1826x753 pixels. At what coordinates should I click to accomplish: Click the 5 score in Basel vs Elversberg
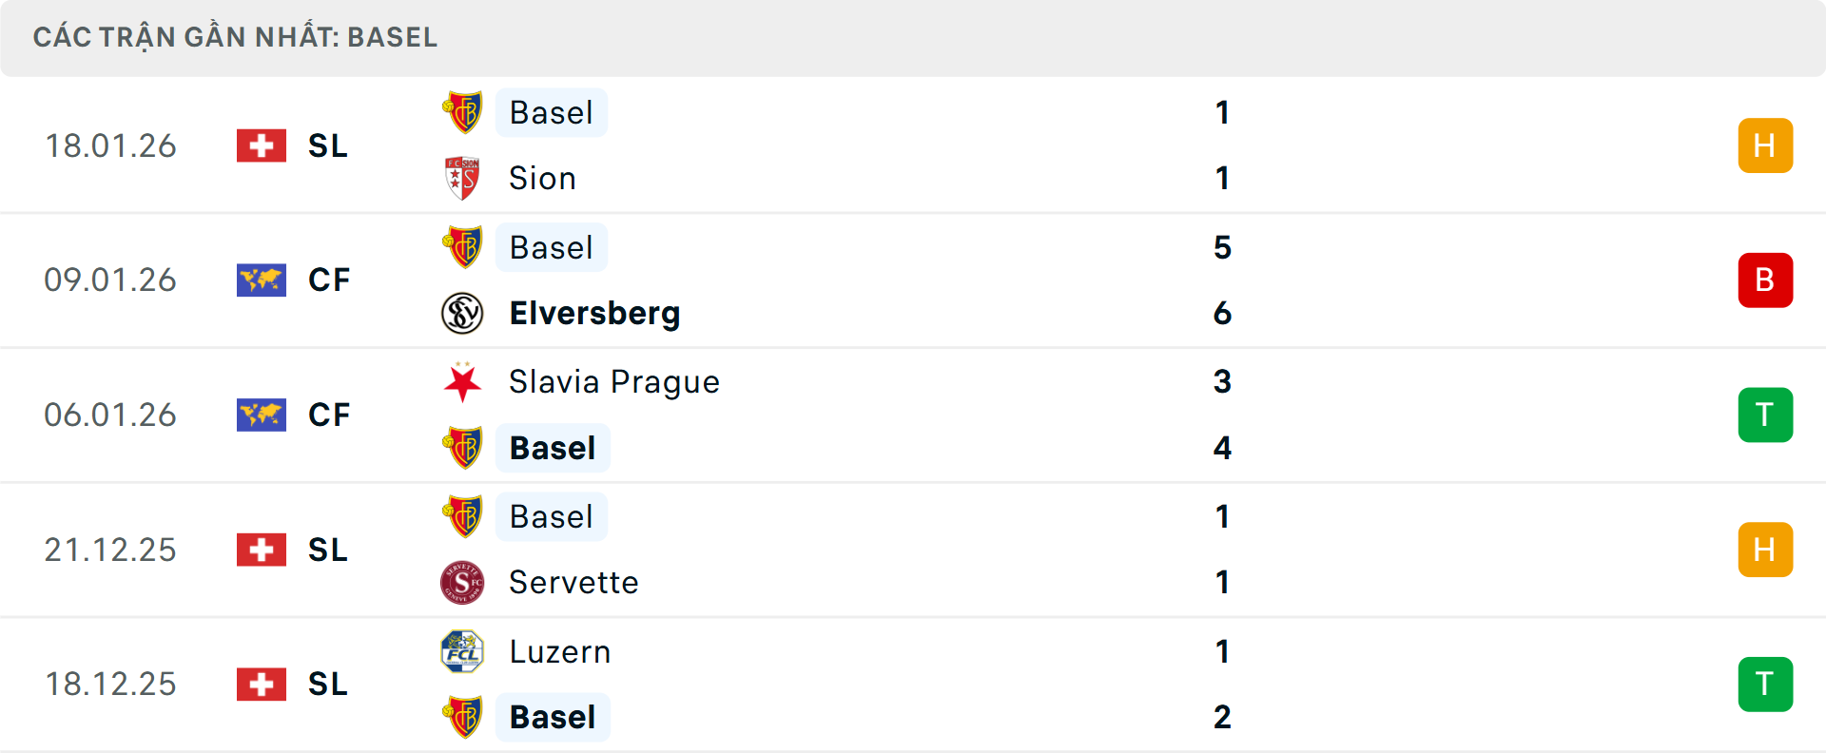click(x=1222, y=247)
